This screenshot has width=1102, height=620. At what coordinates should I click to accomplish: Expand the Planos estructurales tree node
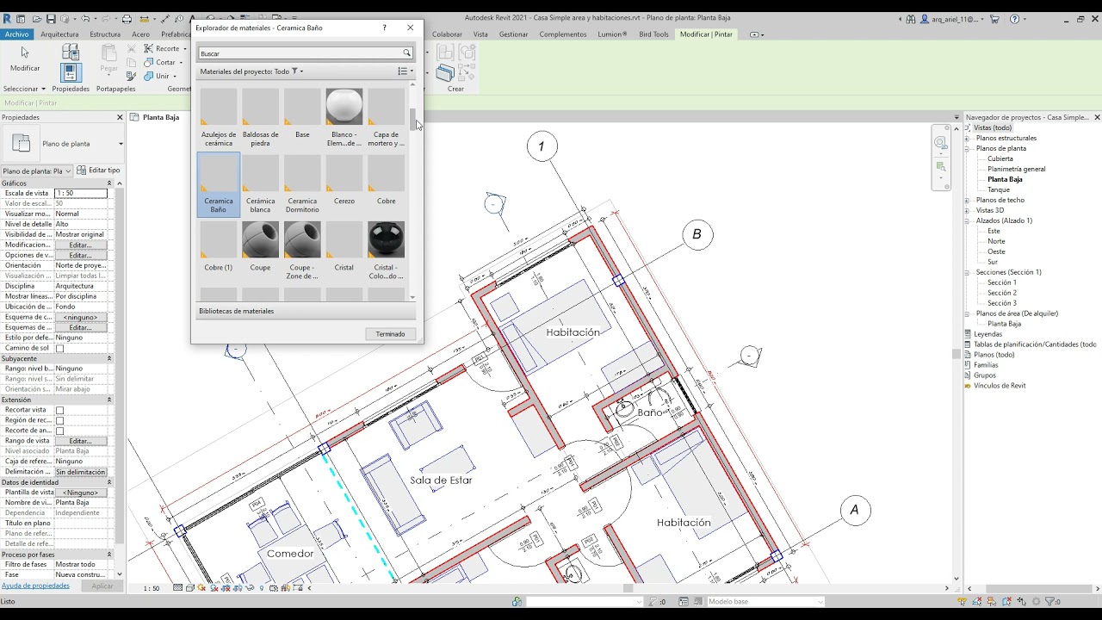coord(968,138)
